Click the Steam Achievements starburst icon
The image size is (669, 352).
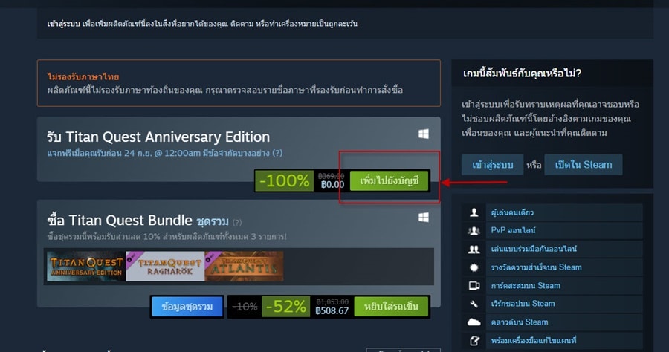tap(474, 267)
